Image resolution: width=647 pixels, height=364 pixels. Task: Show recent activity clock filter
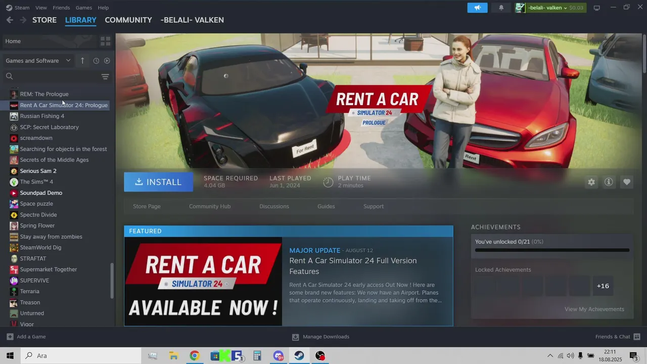coord(96,61)
